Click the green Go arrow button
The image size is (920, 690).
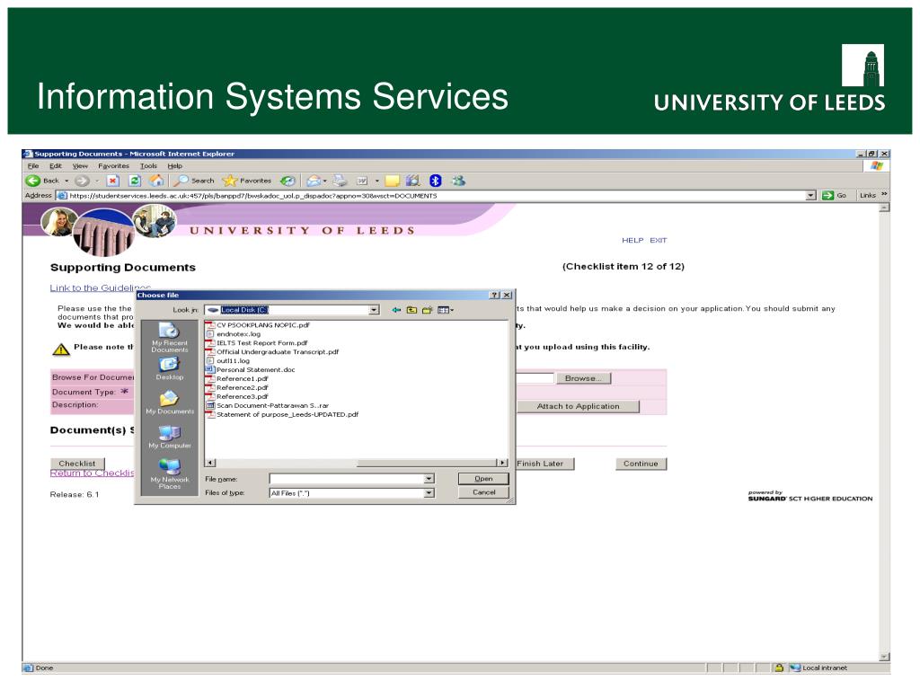click(x=834, y=195)
